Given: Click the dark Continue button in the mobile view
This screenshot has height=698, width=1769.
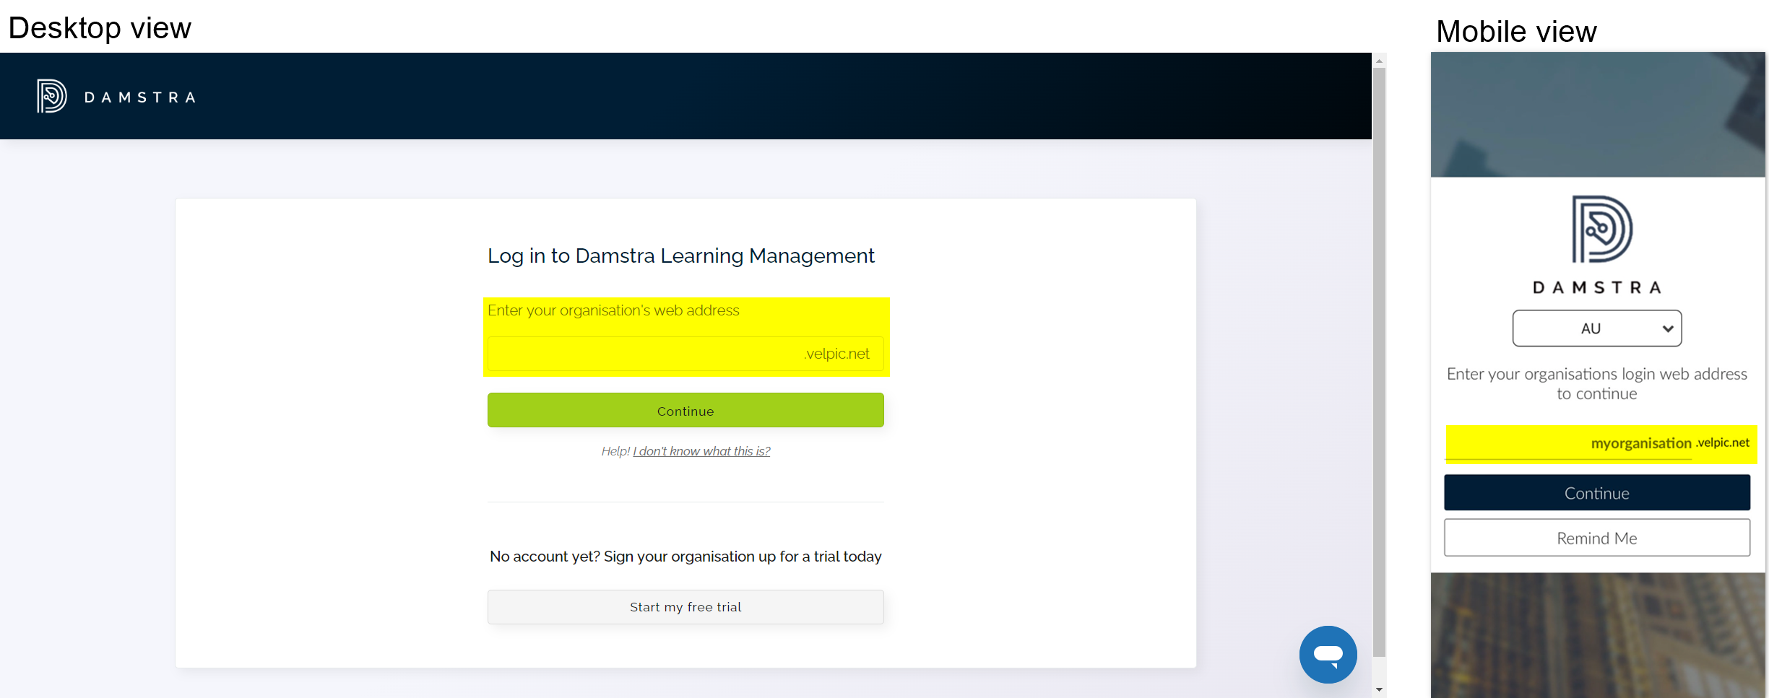Looking at the screenshot, I should [x=1596, y=492].
